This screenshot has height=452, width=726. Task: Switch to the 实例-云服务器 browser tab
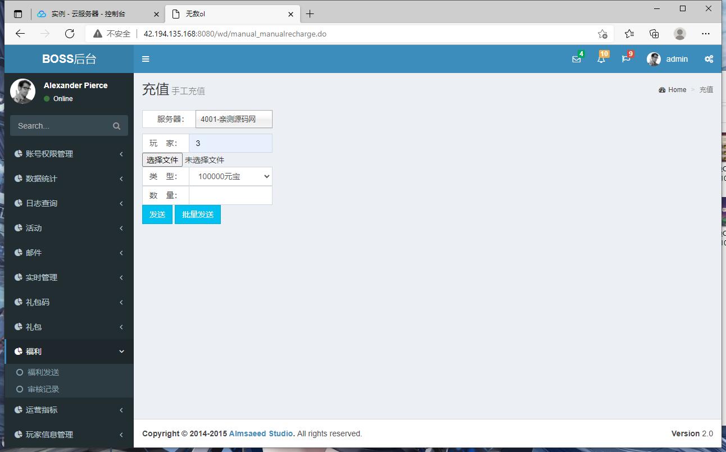click(x=90, y=13)
